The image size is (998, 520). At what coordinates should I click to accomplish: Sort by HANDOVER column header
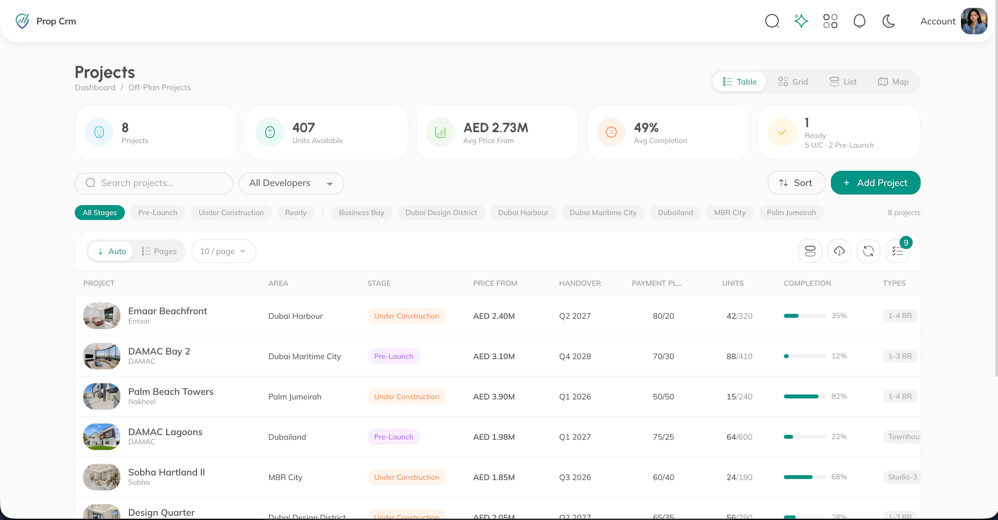(580, 283)
